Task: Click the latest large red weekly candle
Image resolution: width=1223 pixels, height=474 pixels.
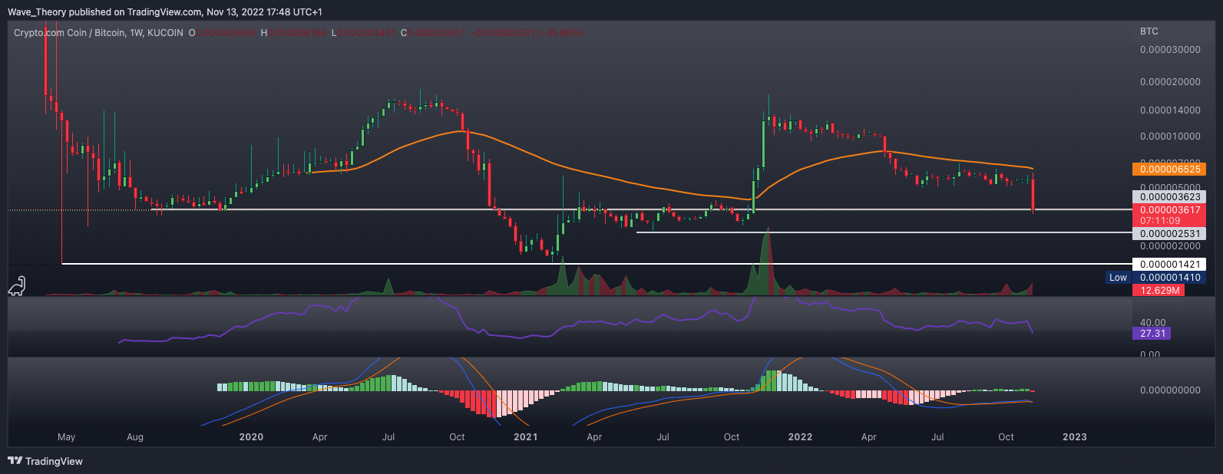Action: pos(1033,194)
